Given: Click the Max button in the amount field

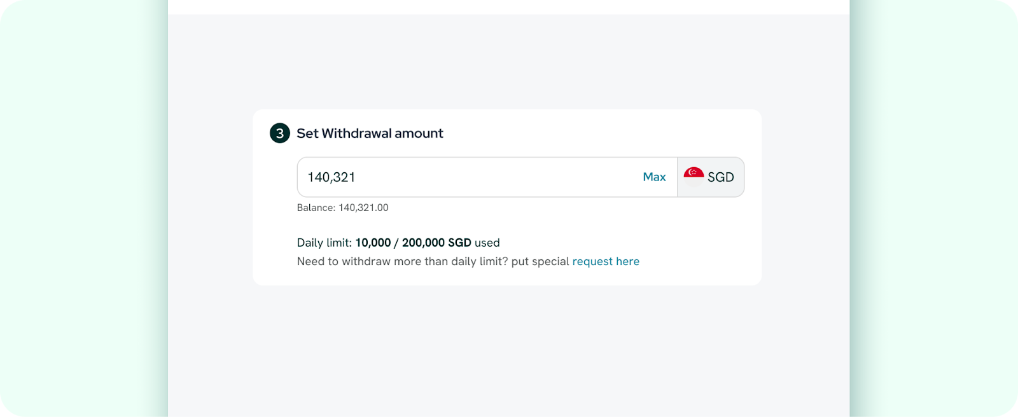Looking at the screenshot, I should pyautogui.click(x=654, y=177).
